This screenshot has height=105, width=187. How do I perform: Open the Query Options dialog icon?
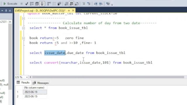pyautogui.click(x=37, y=4)
